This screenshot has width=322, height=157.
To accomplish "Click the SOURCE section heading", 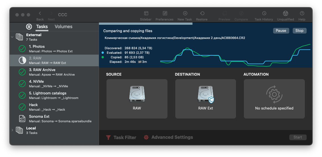I will (x=114, y=74).
